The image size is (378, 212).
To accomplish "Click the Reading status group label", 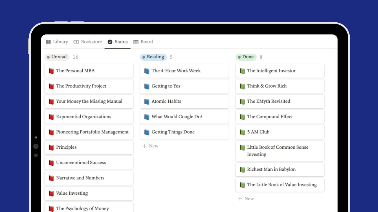I will click(x=153, y=57).
